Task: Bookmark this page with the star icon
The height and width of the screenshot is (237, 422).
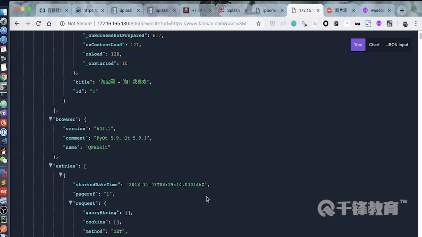Action: [258, 24]
